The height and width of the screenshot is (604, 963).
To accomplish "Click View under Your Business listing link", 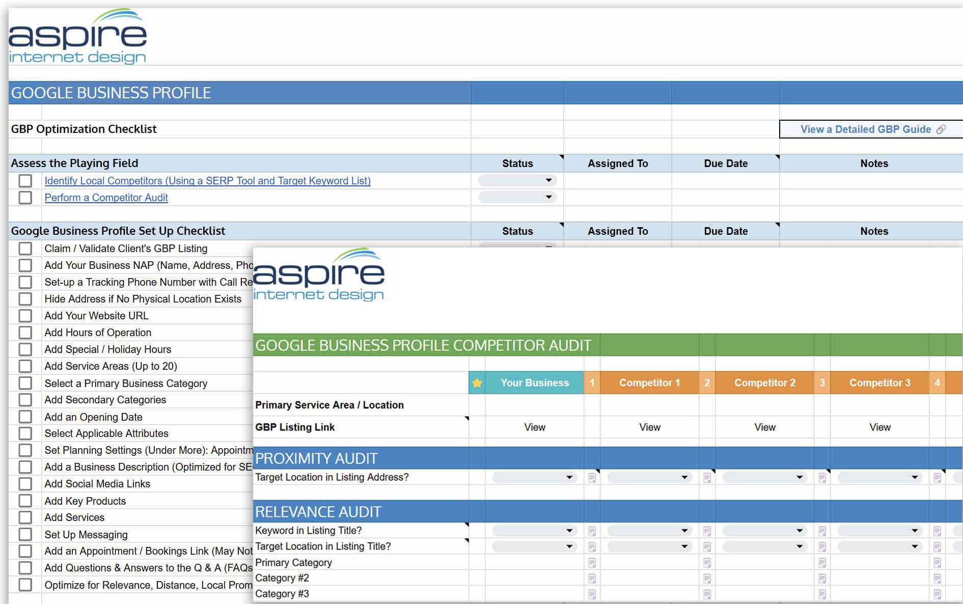I will coord(535,427).
